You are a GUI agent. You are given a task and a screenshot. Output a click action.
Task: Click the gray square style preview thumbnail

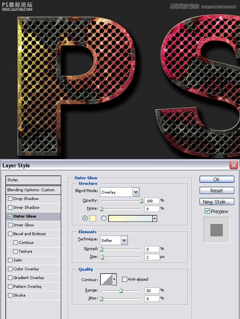click(216, 230)
